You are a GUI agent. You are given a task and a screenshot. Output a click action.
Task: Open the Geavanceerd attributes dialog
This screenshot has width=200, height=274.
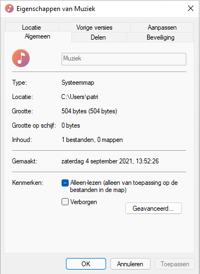153,209
